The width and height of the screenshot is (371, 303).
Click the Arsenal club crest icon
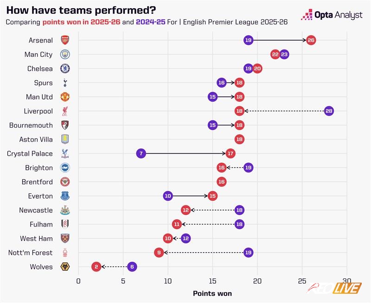(65, 40)
